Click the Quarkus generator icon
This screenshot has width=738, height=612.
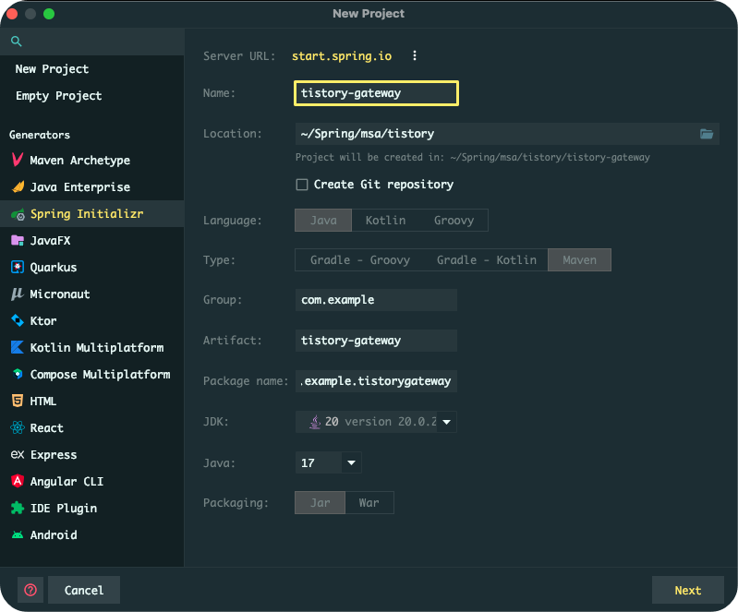coord(18,267)
